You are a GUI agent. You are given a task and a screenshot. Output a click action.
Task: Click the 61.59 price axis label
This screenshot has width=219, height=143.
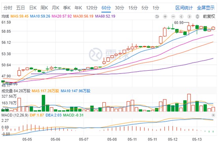(6, 23)
